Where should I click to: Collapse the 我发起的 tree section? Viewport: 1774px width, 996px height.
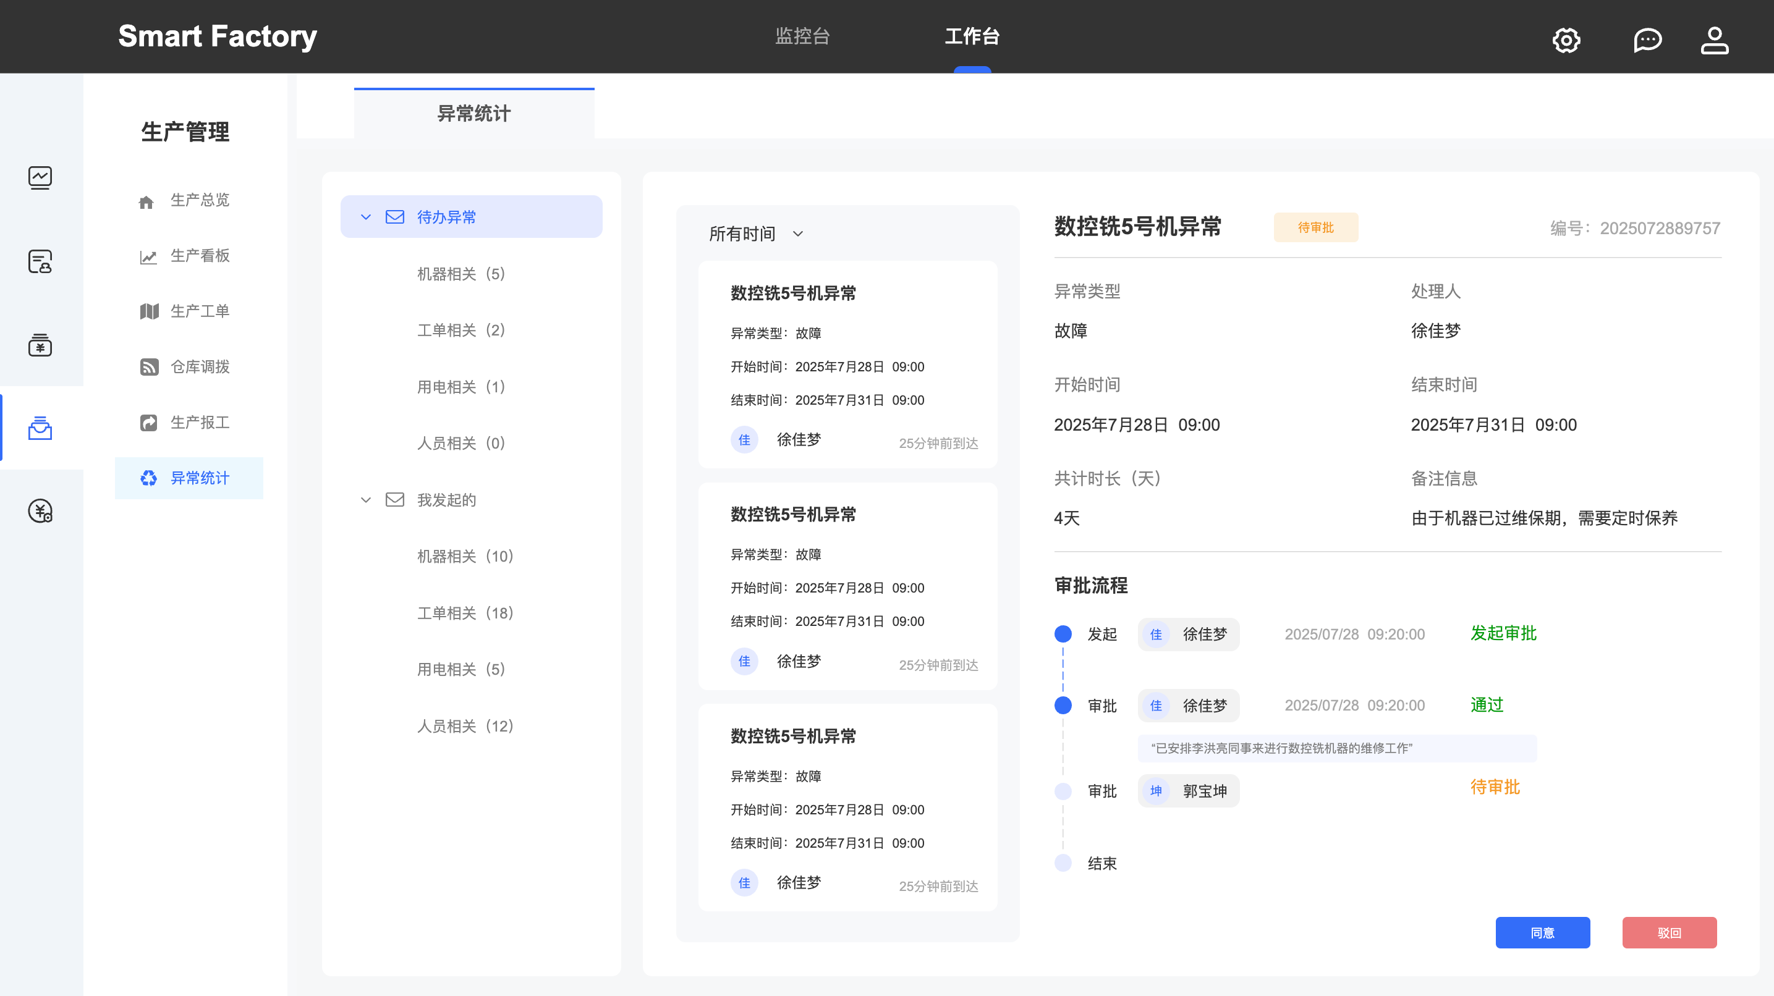366,500
